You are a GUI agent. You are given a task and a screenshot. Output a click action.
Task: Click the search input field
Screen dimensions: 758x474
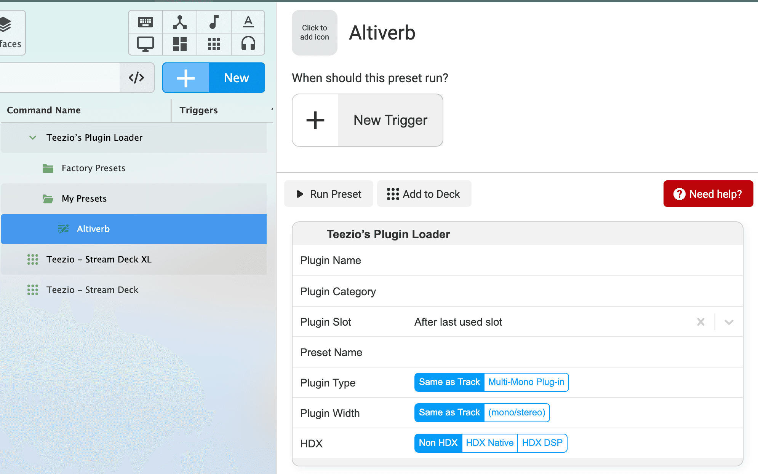tap(60, 78)
